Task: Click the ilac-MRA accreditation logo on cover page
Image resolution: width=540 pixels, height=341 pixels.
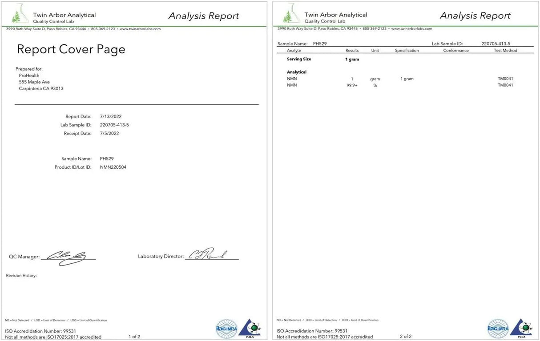Action: pyautogui.click(x=227, y=329)
